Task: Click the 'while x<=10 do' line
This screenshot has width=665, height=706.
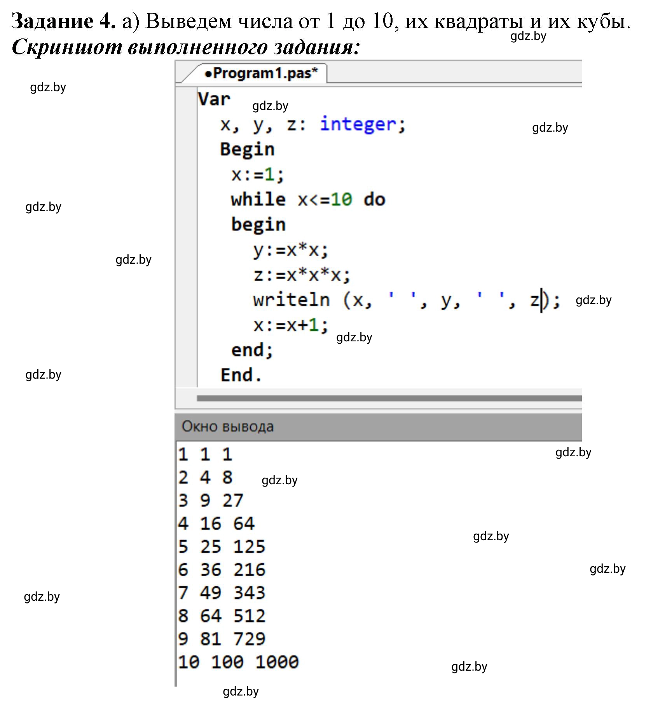Action: tap(308, 200)
